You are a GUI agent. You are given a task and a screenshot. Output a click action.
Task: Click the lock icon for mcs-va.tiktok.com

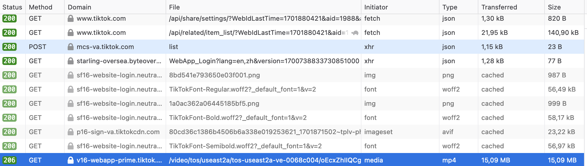(71, 47)
